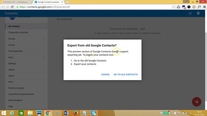Click the Chrome user profile button

(x=186, y=1)
